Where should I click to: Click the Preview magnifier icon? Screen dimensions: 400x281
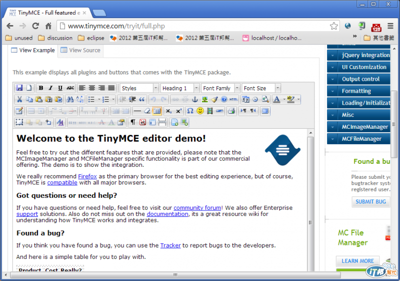point(265,99)
